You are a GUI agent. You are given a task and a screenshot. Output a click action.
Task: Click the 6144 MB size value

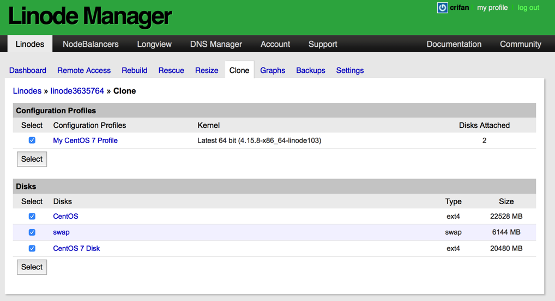tap(506, 232)
